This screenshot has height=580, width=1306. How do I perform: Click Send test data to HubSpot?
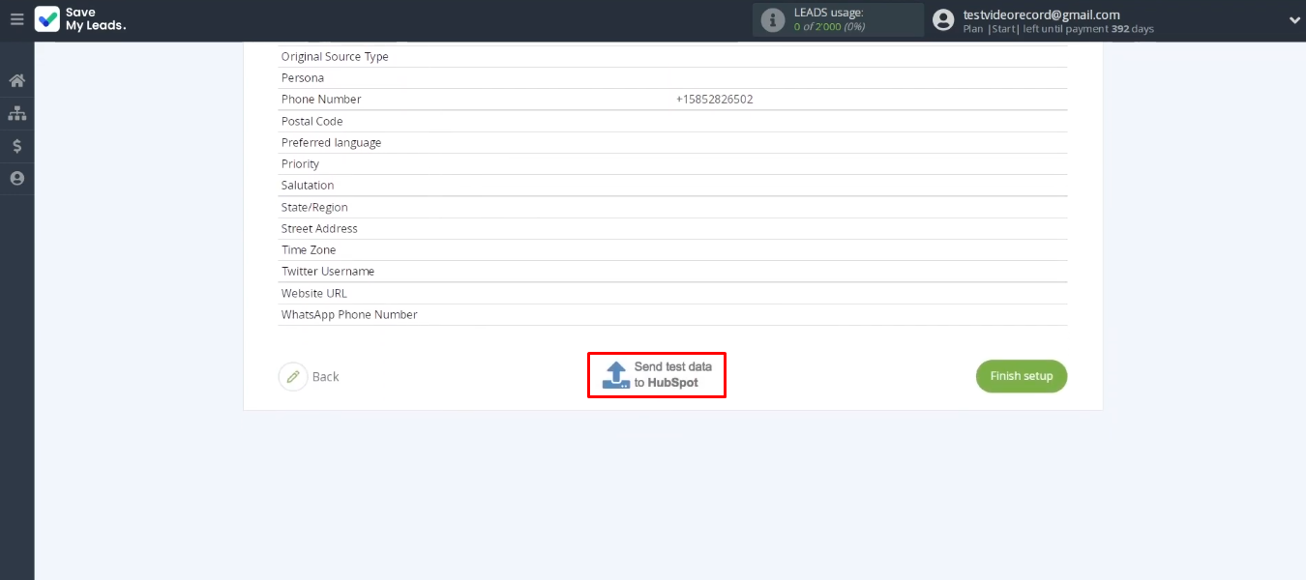(x=658, y=375)
